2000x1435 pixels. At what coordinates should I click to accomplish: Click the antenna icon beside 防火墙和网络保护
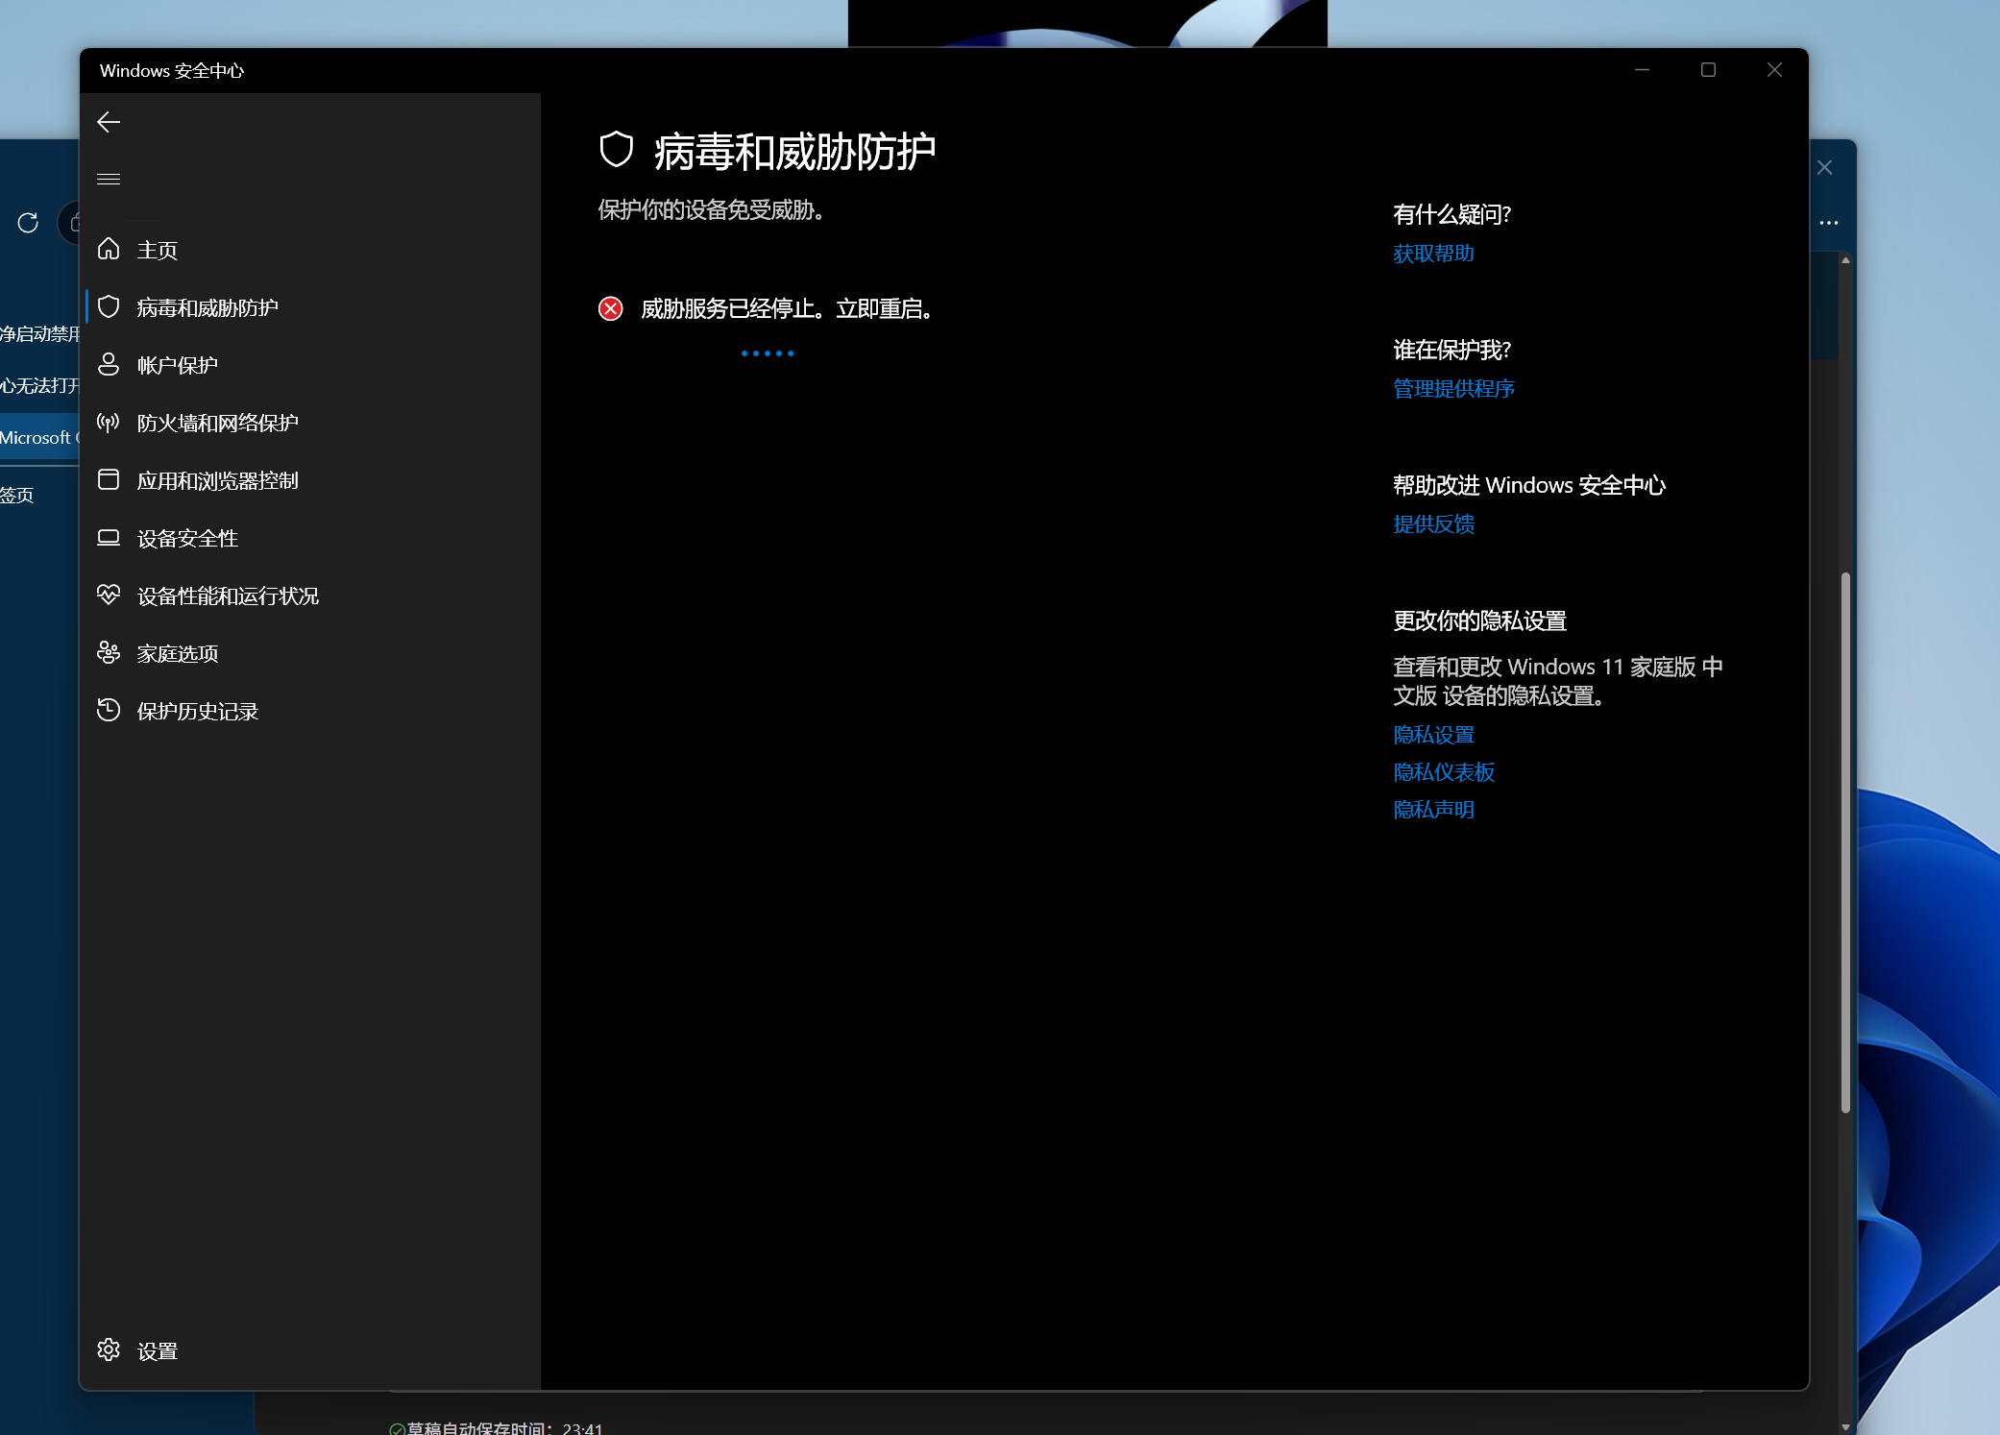pyautogui.click(x=109, y=422)
